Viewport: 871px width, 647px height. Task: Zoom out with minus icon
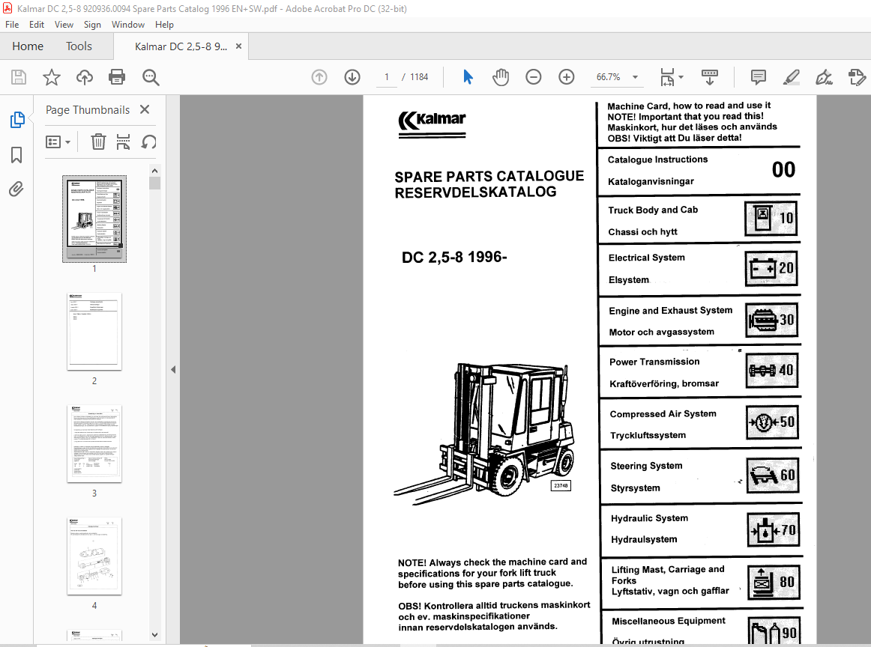click(x=533, y=77)
